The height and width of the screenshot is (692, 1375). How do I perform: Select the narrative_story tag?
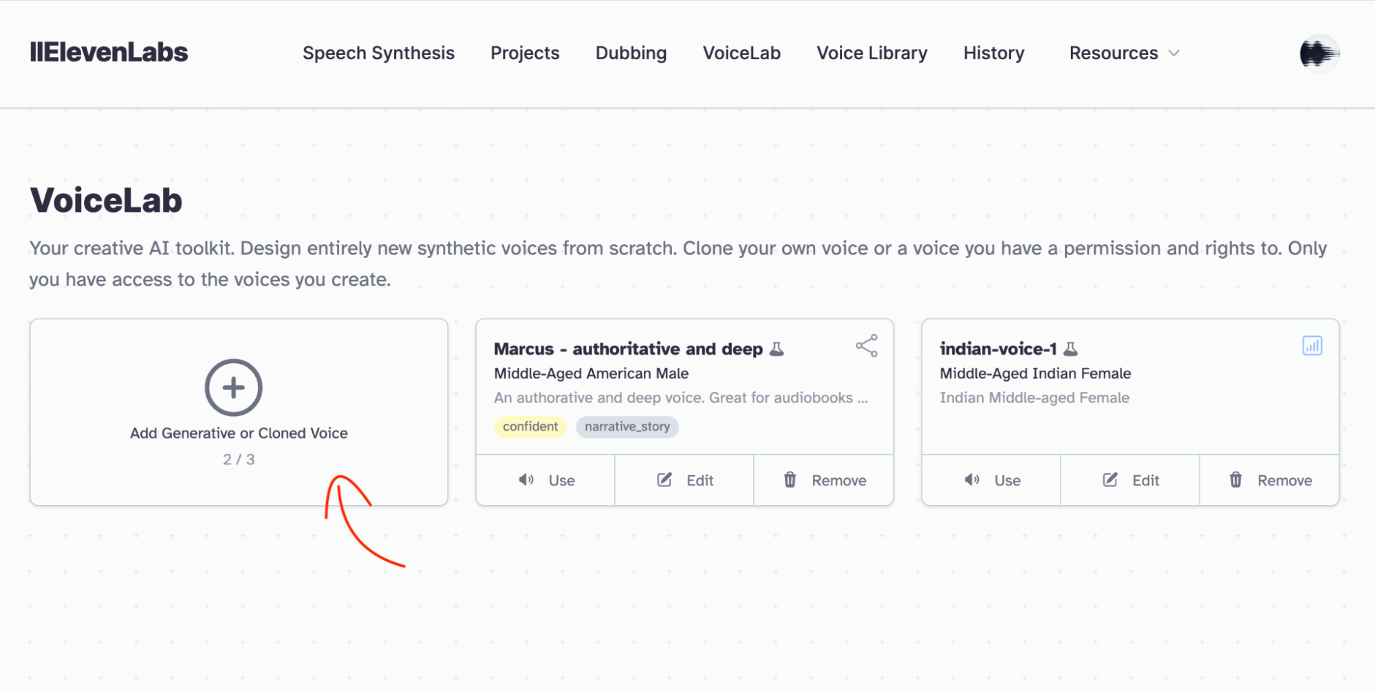[627, 426]
